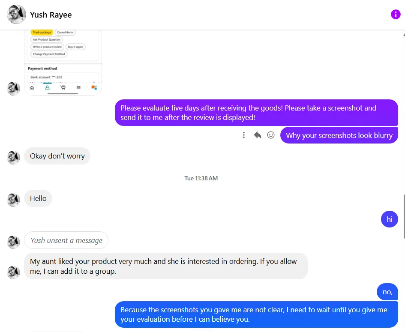The height and width of the screenshot is (332, 405).
Task: Click the "Please evaluate five days" message
Action: [x=256, y=113]
